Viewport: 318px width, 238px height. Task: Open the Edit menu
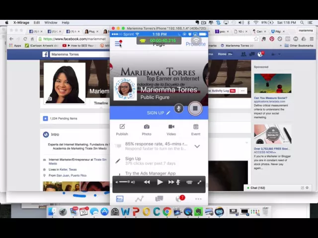37,22
